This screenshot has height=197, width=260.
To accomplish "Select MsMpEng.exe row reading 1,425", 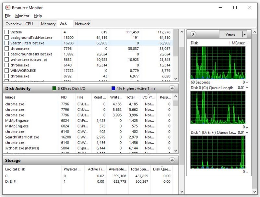I will (88, 121).
